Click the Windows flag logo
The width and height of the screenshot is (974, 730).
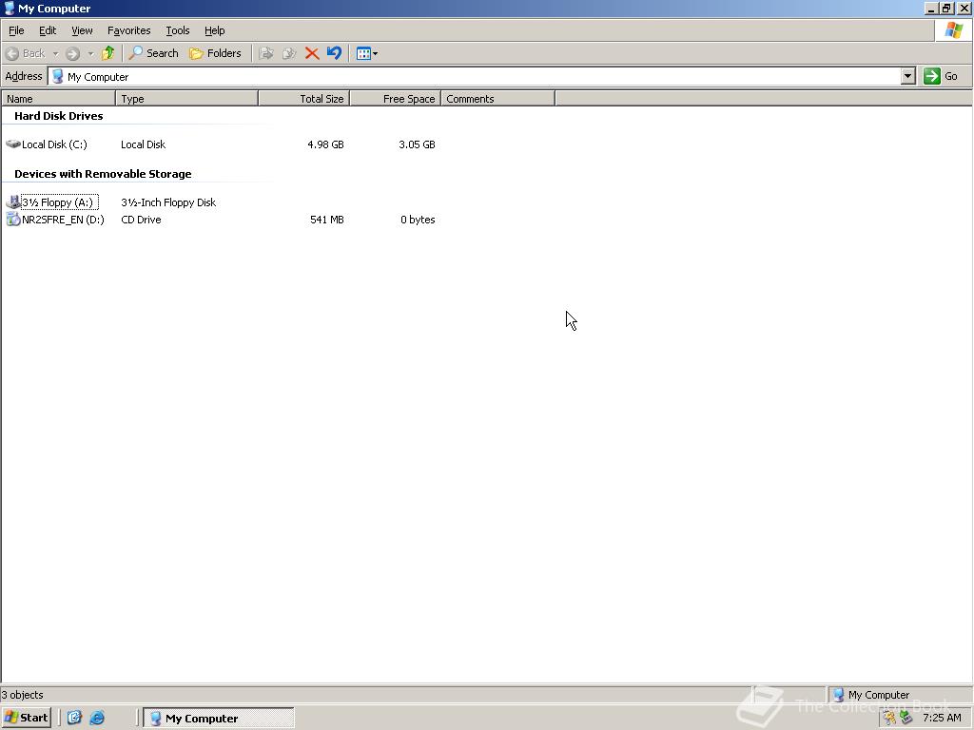[x=953, y=29]
